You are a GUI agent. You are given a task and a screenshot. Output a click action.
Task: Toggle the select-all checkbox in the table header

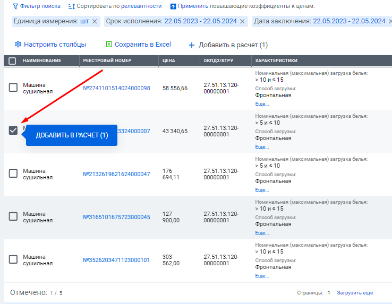[x=12, y=60]
